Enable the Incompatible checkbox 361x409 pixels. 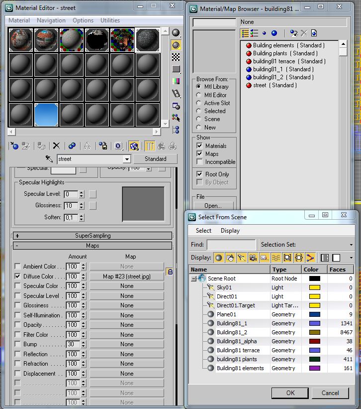click(199, 162)
